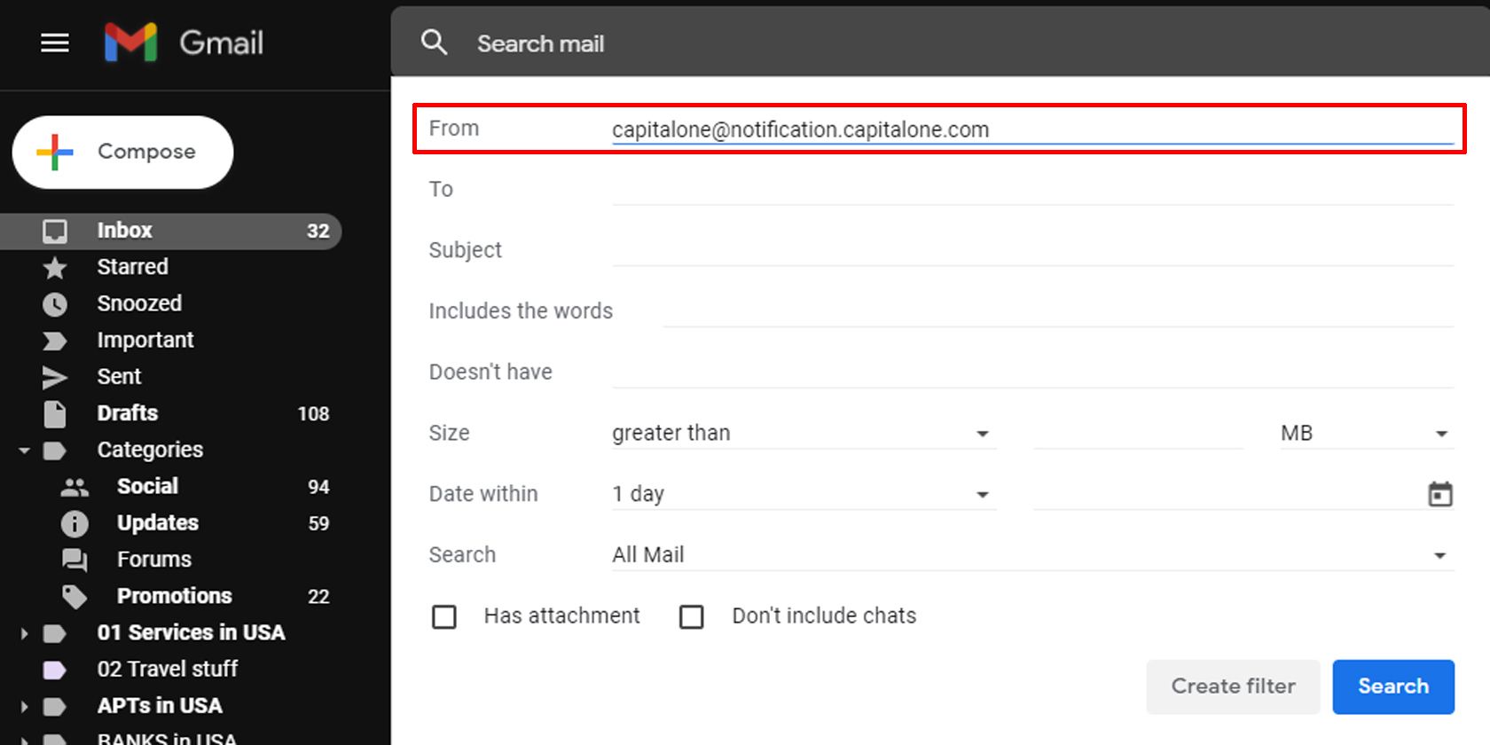Image resolution: width=1490 pixels, height=745 pixels.
Task: Collapse the Categories section arrow
Action: [x=24, y=451]
